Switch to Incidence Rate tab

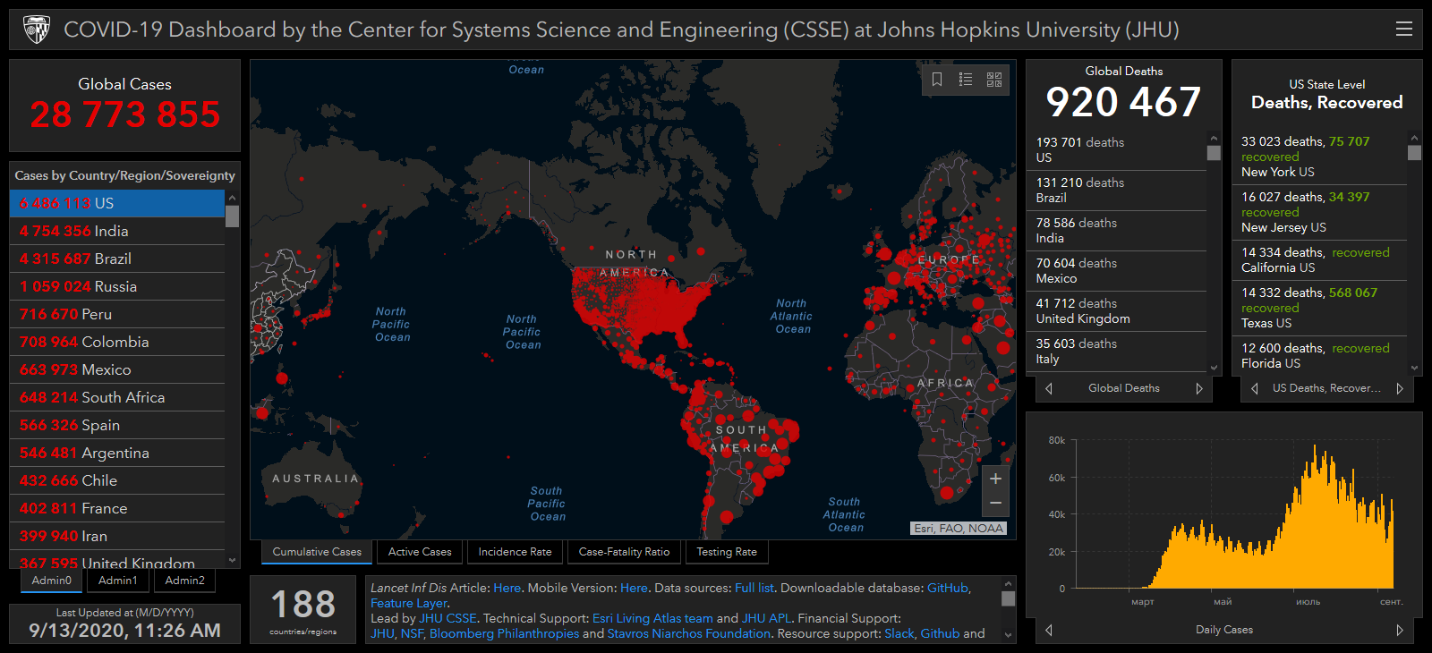[515, 552]
